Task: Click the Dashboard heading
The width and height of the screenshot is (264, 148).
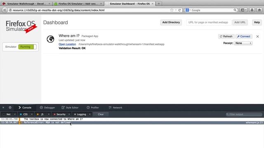Action: 56,23
